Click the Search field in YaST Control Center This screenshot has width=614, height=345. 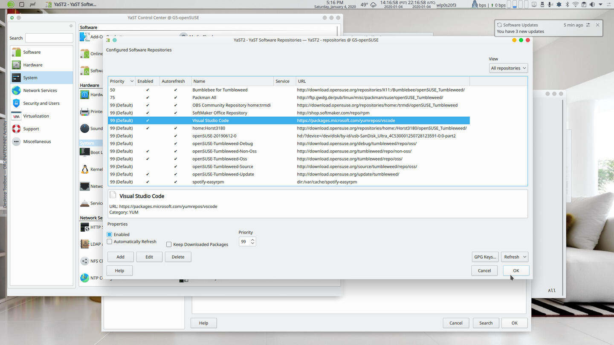tap(49, 38)
